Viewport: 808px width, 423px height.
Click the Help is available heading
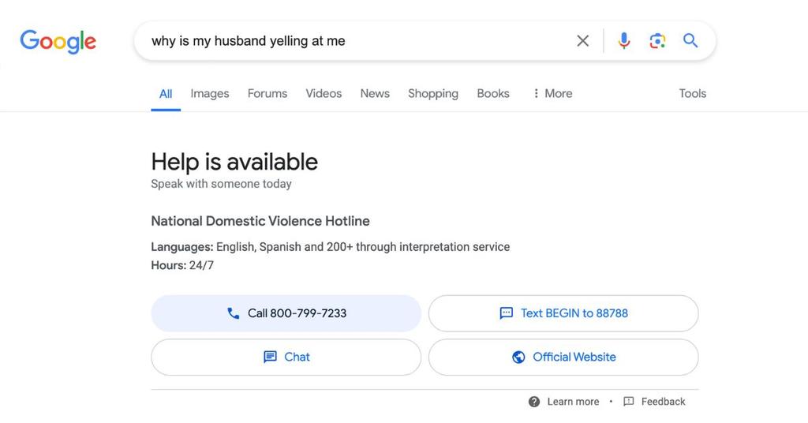234,162
